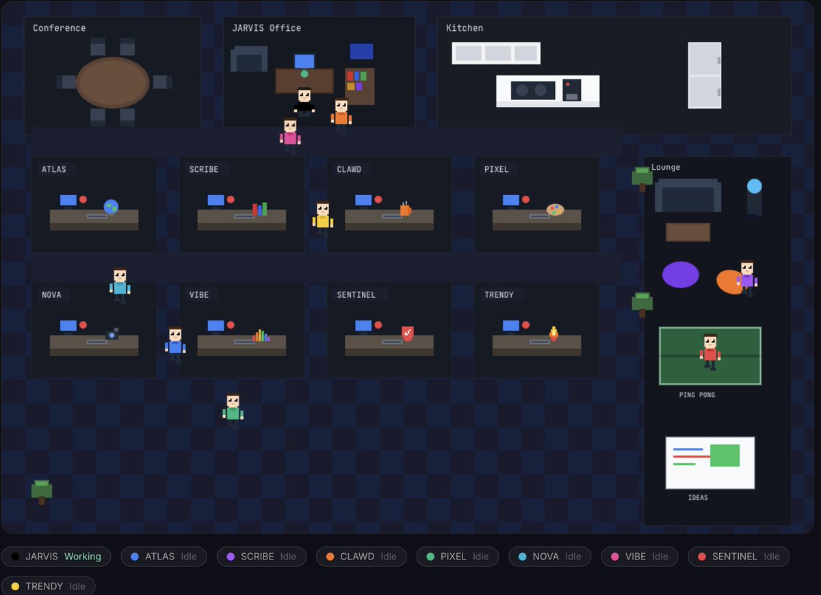The image size is (821, 595).
Task: Click the PIXEL Idle status pill
Action: click(x=457, y=557)
